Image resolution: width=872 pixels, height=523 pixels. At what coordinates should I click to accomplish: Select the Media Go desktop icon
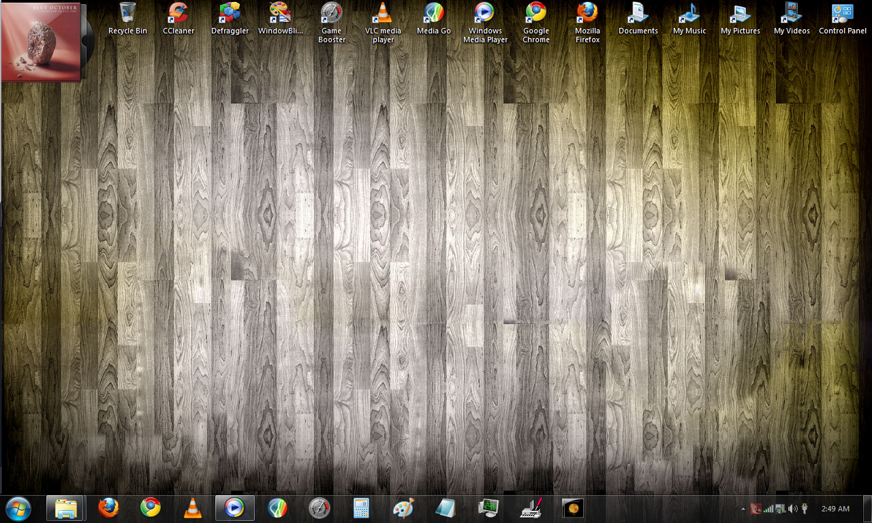(434, 18)
